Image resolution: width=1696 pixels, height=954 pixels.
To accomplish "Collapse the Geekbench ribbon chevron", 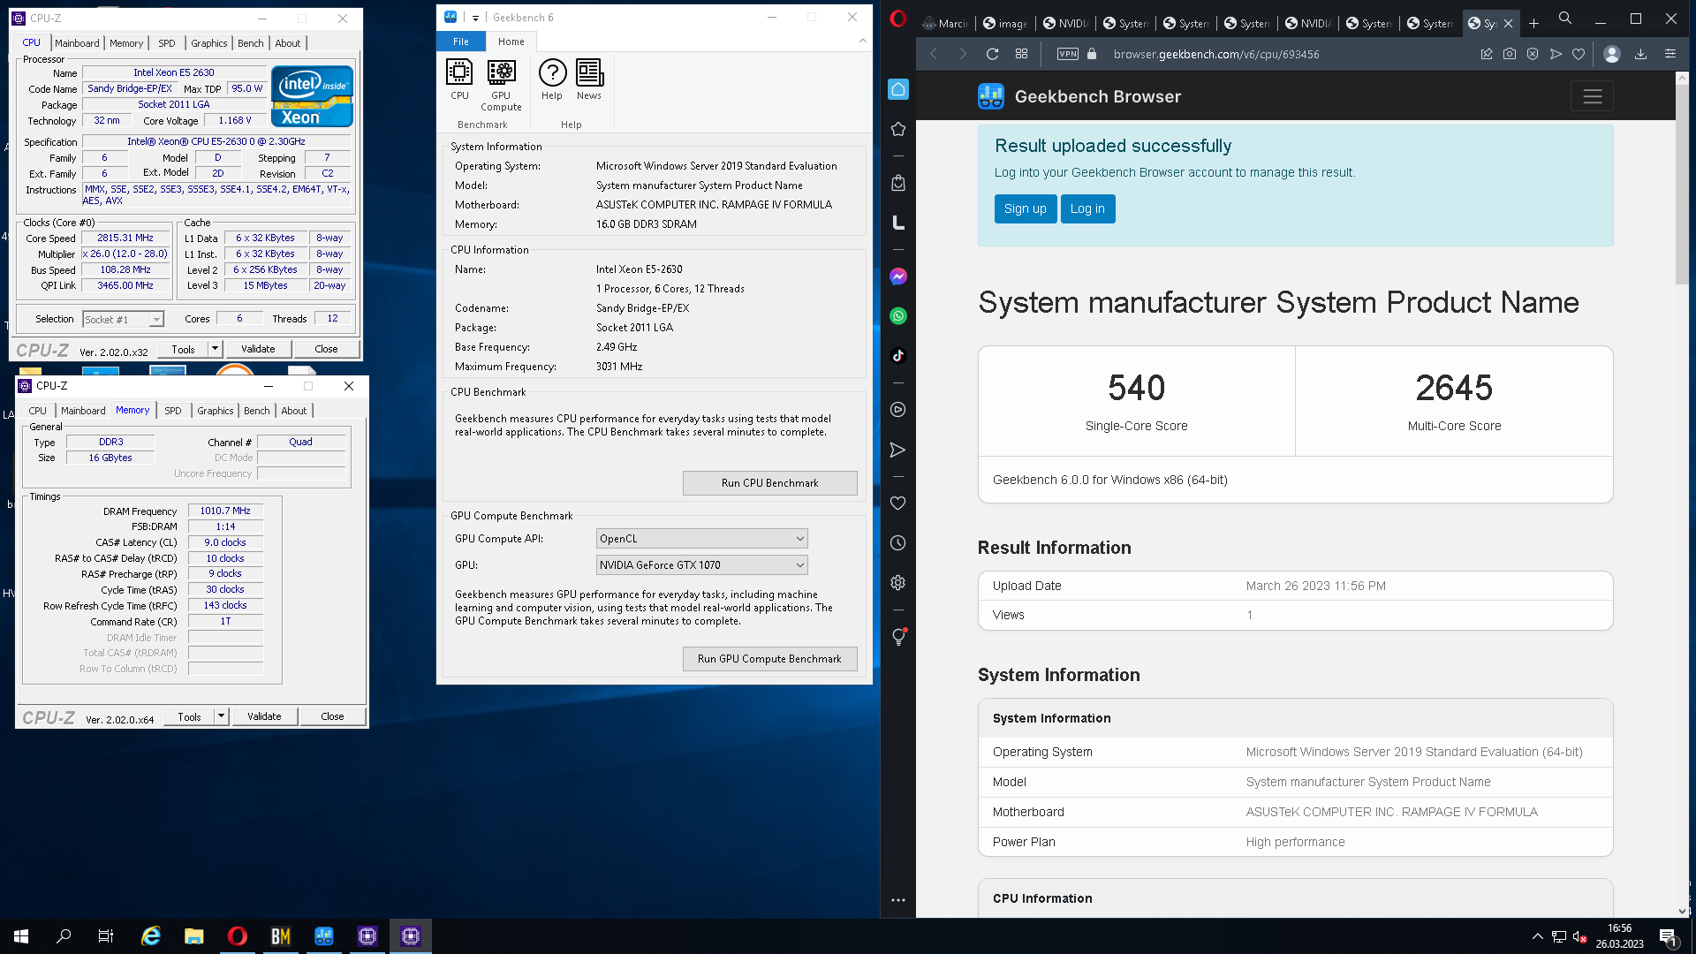I will tap(863, 41).
